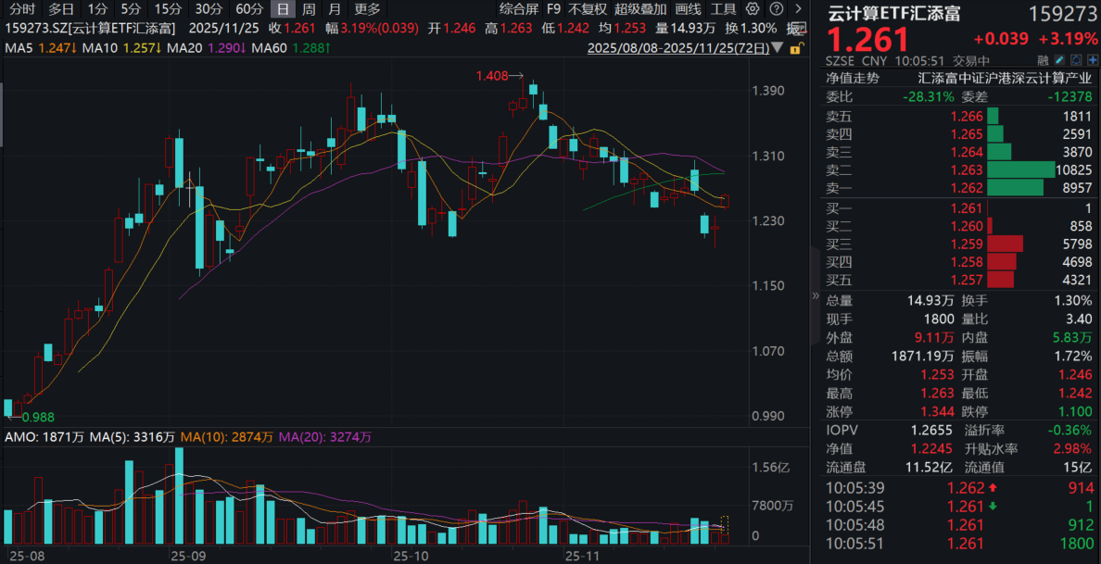The width and height of the screenshot is (1101, 564).
Task: Open 综合屏 composite screen view
Action: [519, 8]
